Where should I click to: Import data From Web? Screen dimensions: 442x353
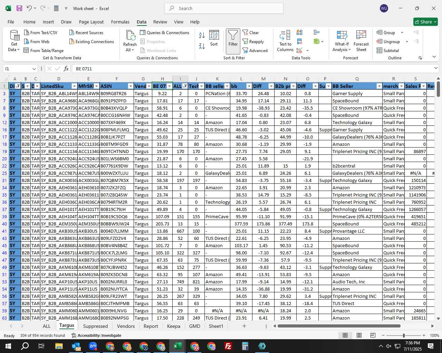tap(37, 42)
